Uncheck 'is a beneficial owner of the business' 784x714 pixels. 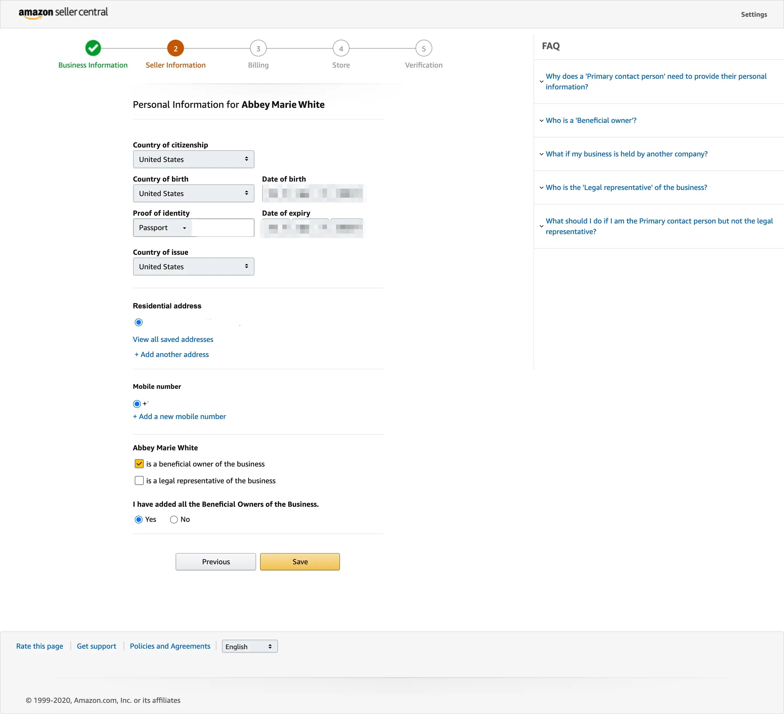point(139,464)
